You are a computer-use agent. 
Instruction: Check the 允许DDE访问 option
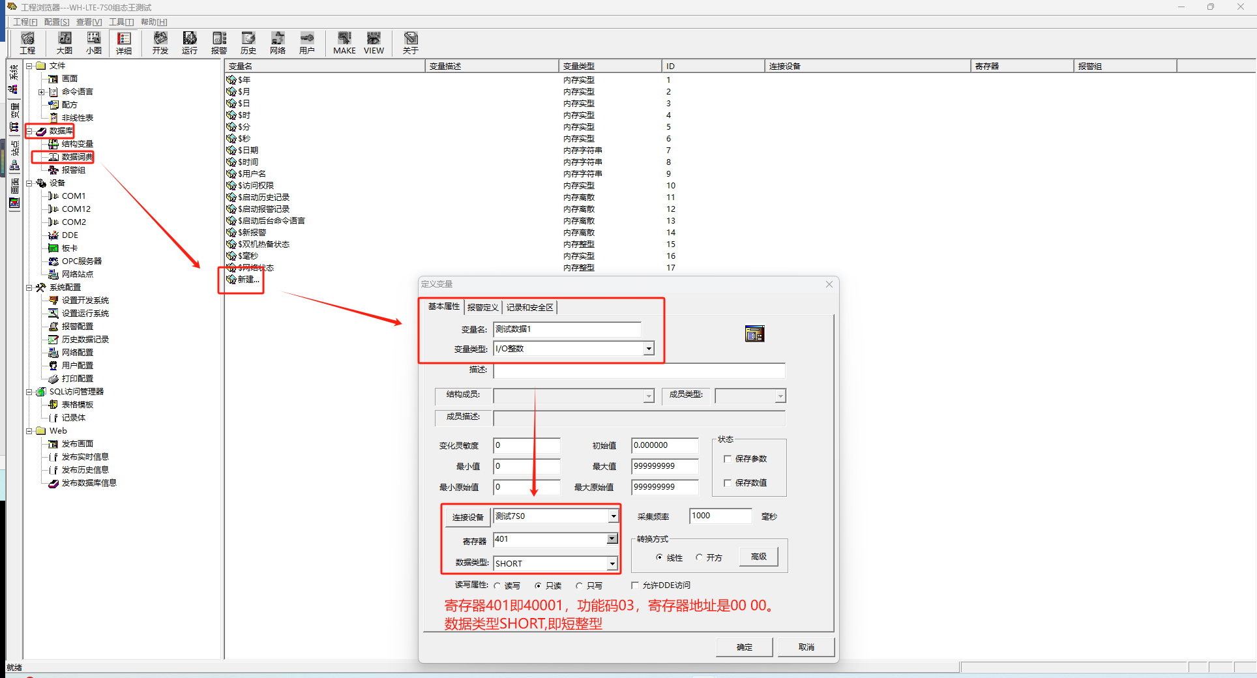(635, 585)
